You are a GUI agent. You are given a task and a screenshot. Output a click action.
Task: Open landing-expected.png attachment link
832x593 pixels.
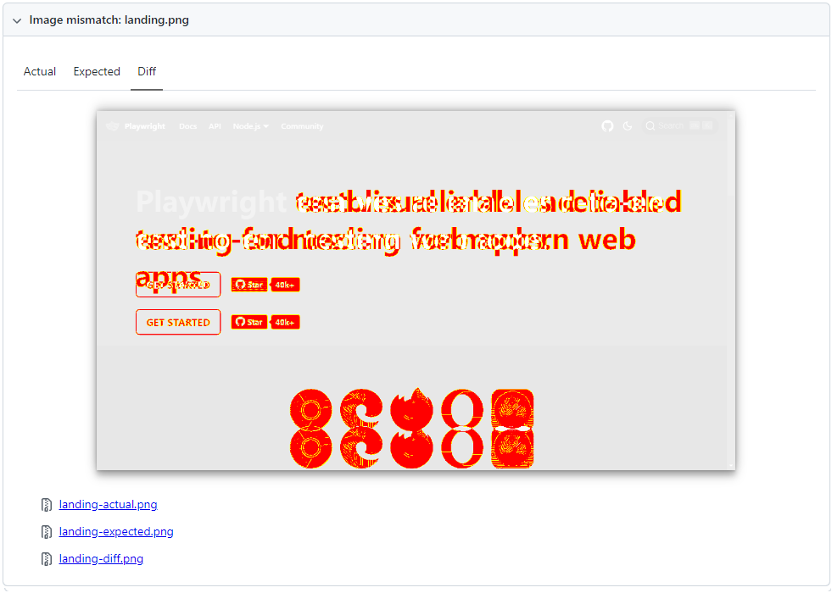point(116,531)
